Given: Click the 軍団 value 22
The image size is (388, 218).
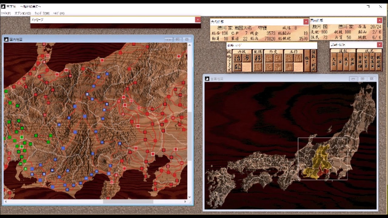Looking at the screenshot, I should pos(245,39).
